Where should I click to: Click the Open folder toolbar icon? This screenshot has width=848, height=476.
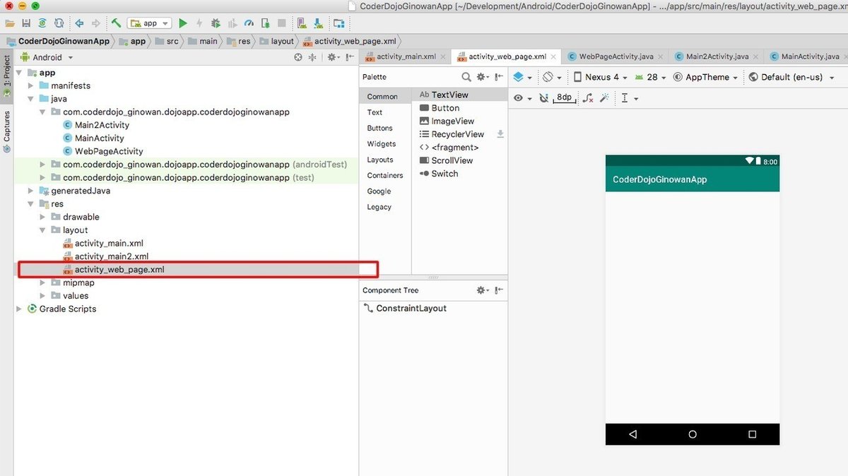pyautogui.click(x=9, y=23)
